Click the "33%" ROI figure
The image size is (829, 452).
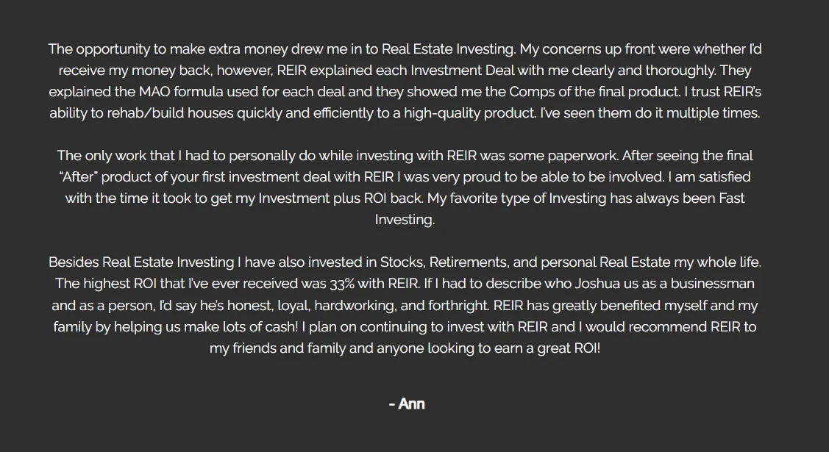342,284
